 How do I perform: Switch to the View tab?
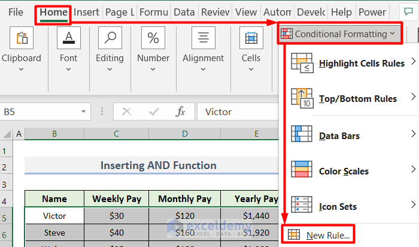point(246,12)
